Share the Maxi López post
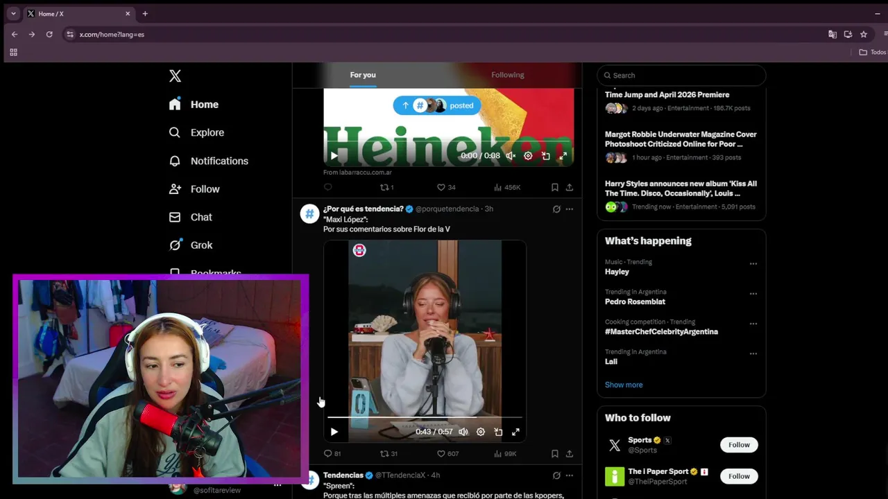 [x=570, y=454]
